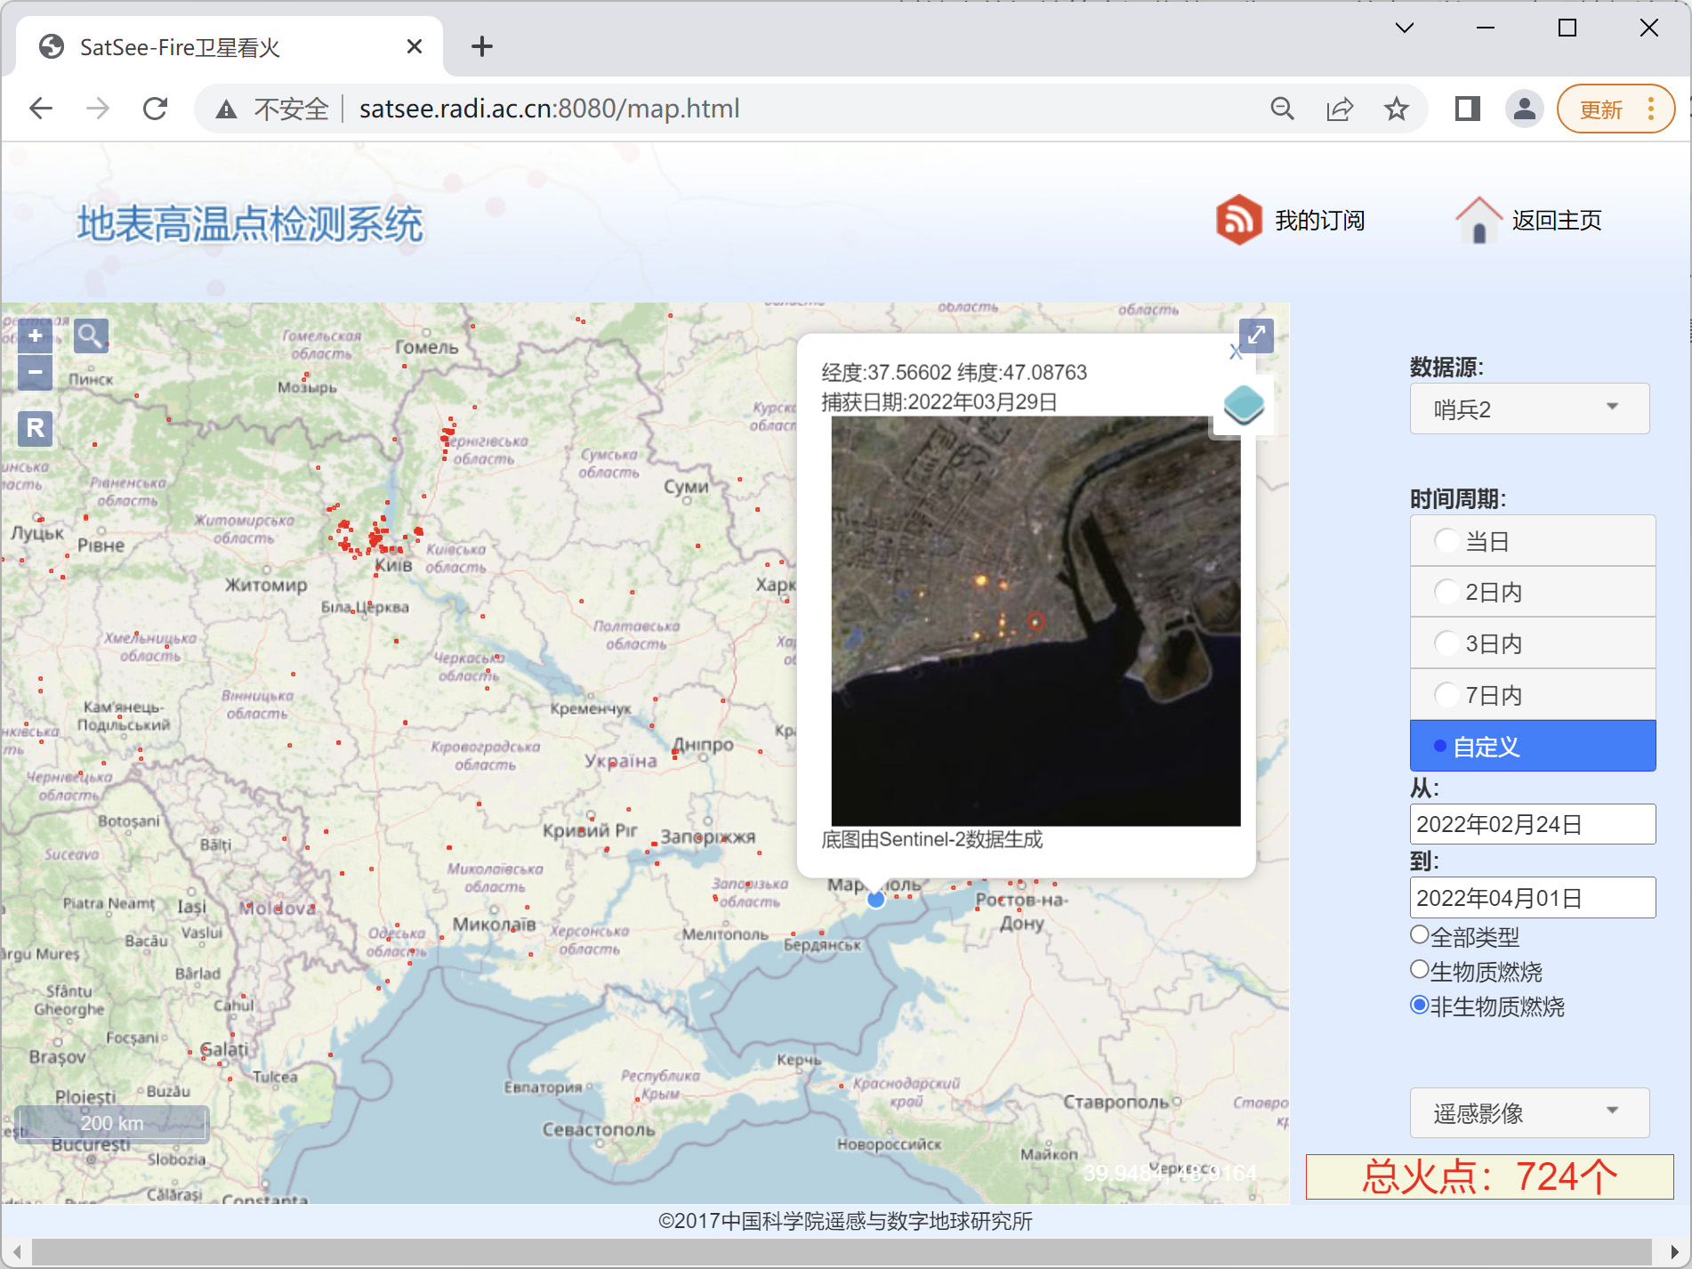The image size is (1692, 1269).
Task: Choose 全部类型 fire type
Action: pyautogui.click(x=1420, y=934)
